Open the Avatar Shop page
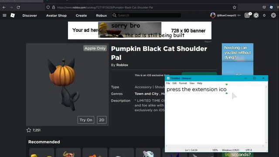This screenshot has height=157, width=279. 56,16
